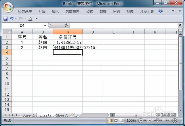Select cell 赵四 in row 3
This screenshot has width=185, height=126.
(43, 48)
